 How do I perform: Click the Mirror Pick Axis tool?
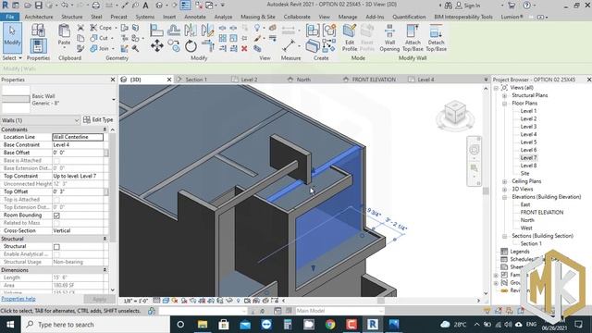tap(191, 31)
